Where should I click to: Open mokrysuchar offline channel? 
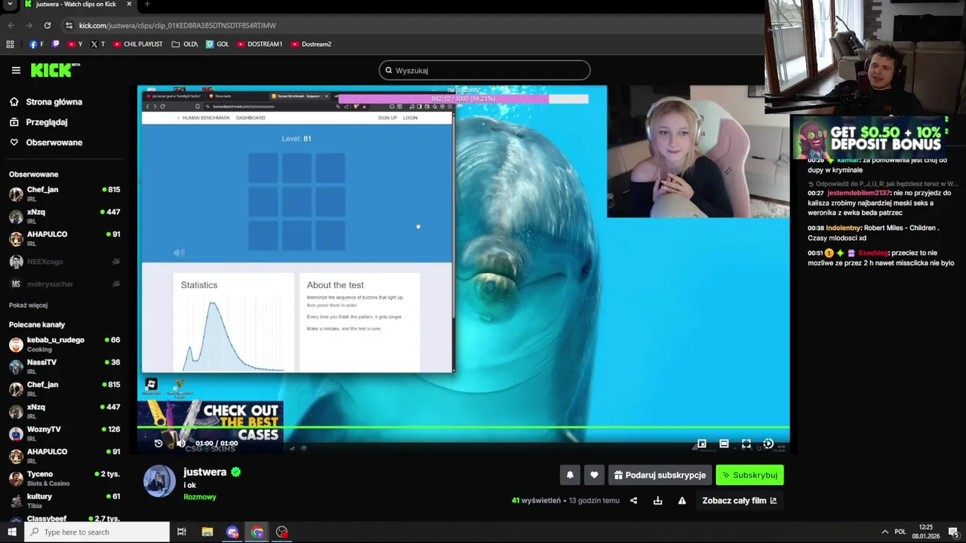click(x=64, y=284)
